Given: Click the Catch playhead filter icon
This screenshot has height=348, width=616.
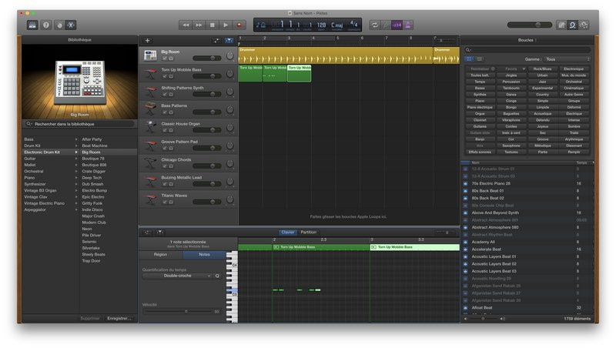Looking at the screenshot, I should [229, 41].
